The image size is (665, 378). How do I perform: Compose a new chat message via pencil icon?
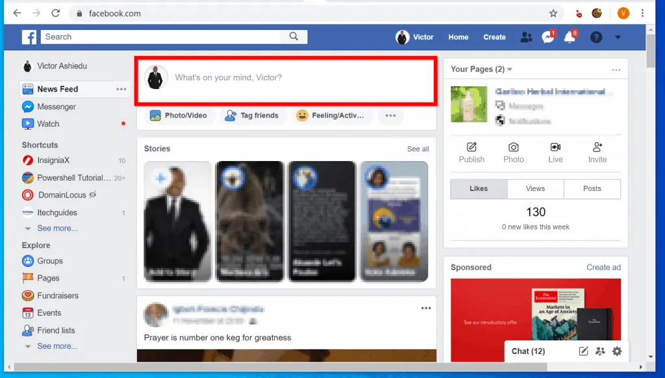click(583, 351)
